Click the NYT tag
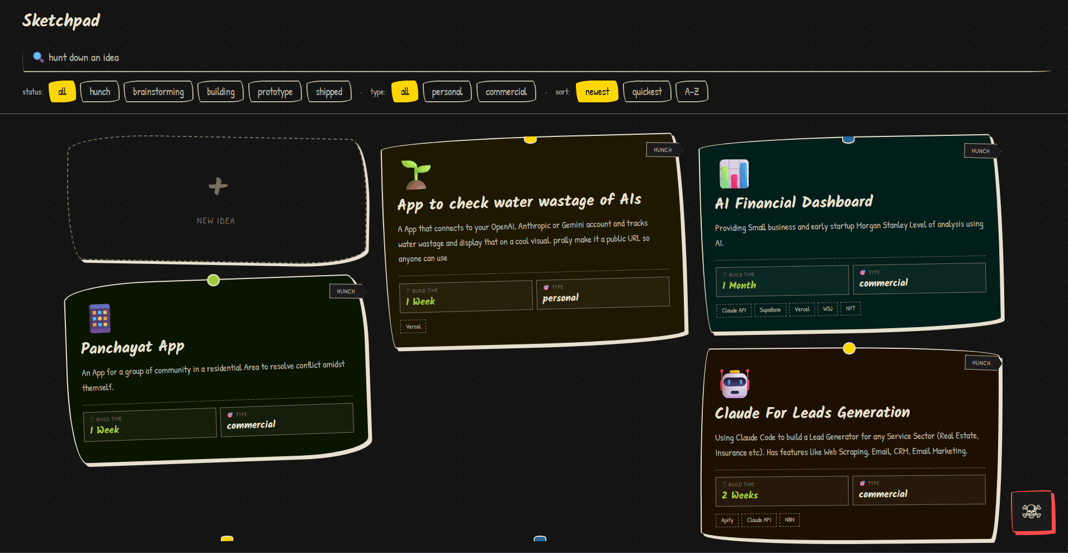This screenshot has width=1068, height=553. [850, 309]
